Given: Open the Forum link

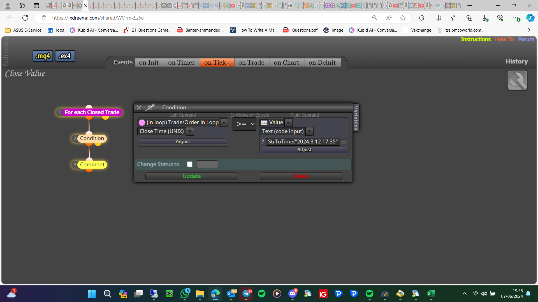Looking at the screenshot, I should coord(526,39).
